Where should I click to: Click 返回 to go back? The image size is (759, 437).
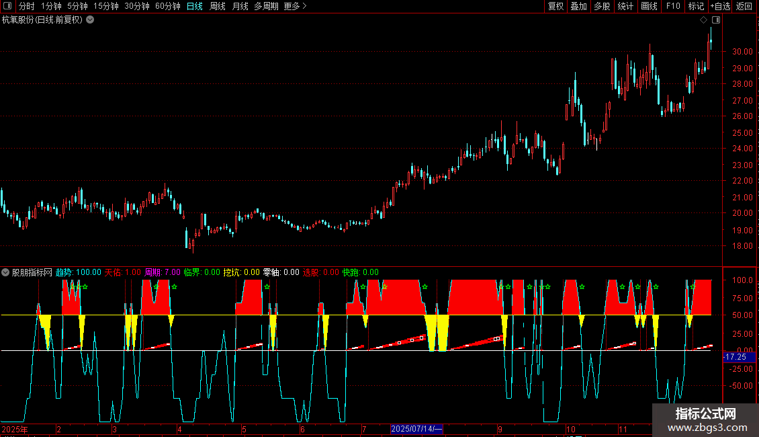pos(744,6)
